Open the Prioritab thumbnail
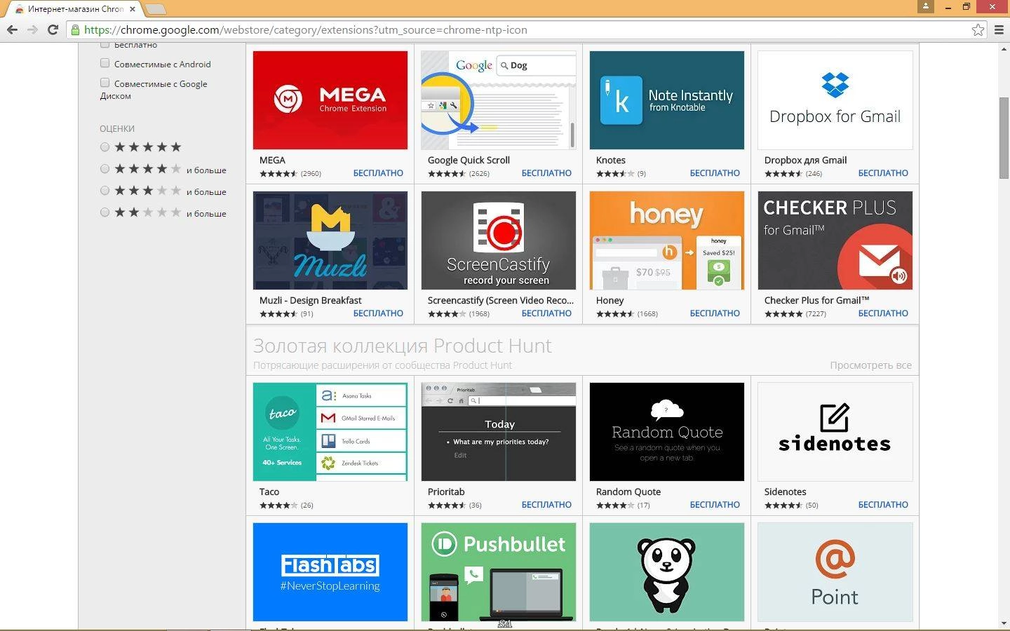Image resolution: width=1010 pixels, height=631 pixels. point(498,431)
